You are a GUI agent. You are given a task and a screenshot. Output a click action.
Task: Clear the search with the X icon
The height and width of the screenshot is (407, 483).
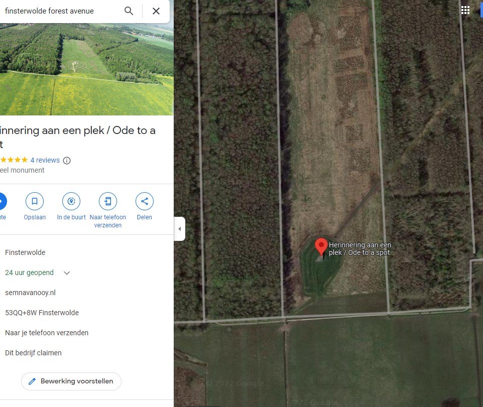[156, 11]
